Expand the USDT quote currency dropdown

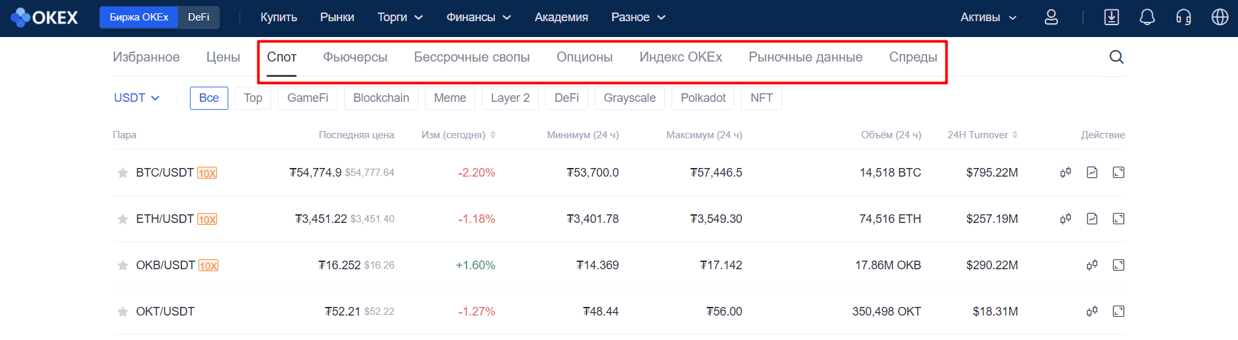click(137, 98)
